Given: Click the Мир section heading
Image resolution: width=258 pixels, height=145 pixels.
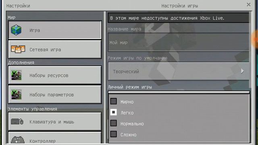Looking at the screenshot, I should click(x=12, y=17).
